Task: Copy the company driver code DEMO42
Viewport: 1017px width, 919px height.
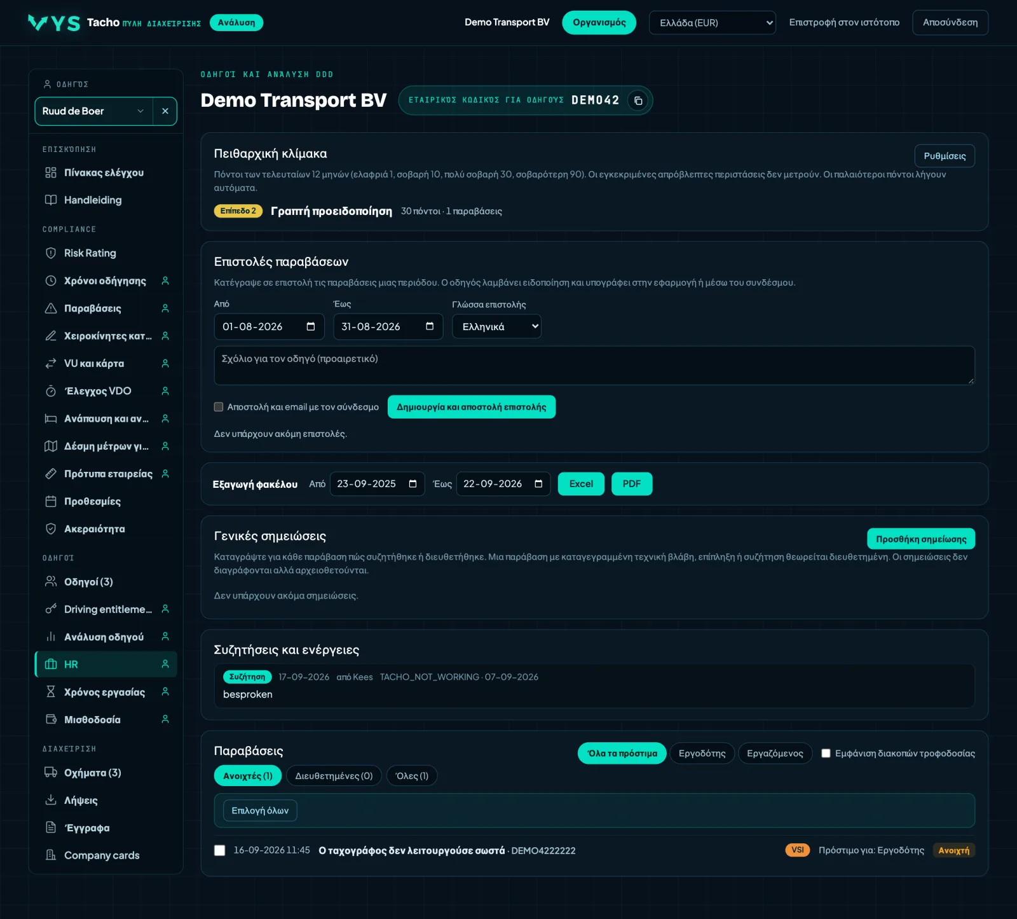Action: click(x=638, y=100)
